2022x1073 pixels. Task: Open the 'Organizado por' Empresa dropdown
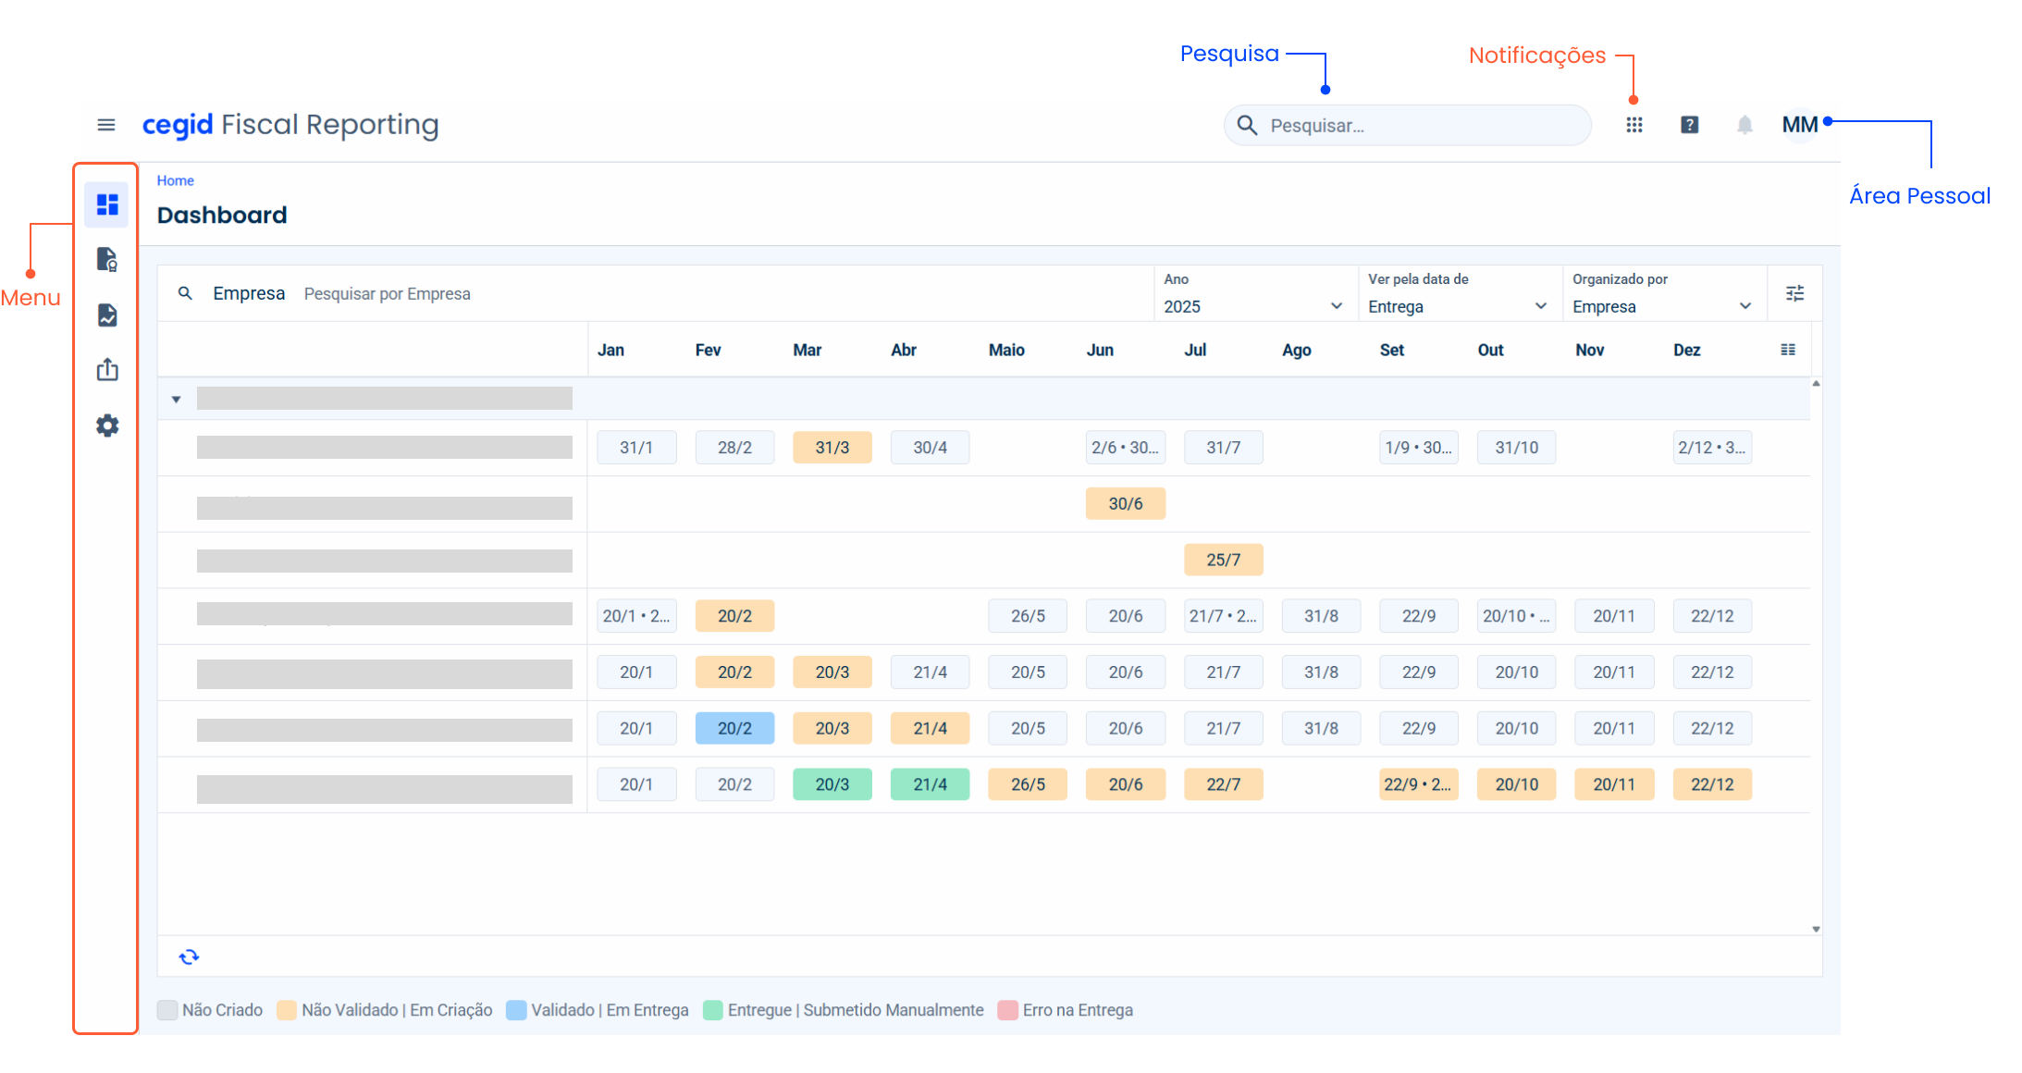[1662, 306]
